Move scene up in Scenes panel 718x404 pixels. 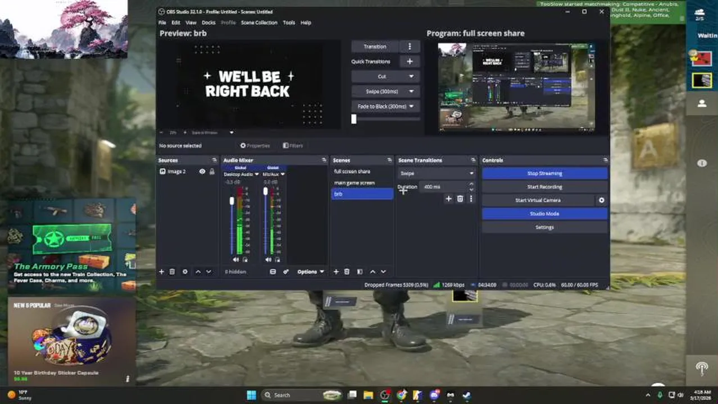pyautogui.click(x=372, y=272)
